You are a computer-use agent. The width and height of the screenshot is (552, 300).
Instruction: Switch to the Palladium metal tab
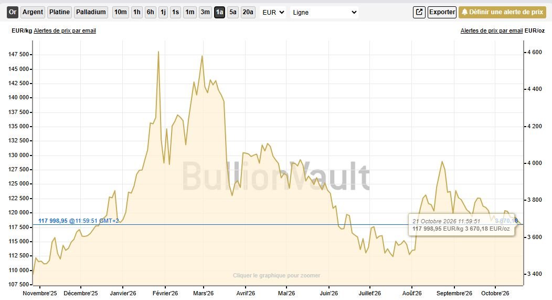point(91,12)
